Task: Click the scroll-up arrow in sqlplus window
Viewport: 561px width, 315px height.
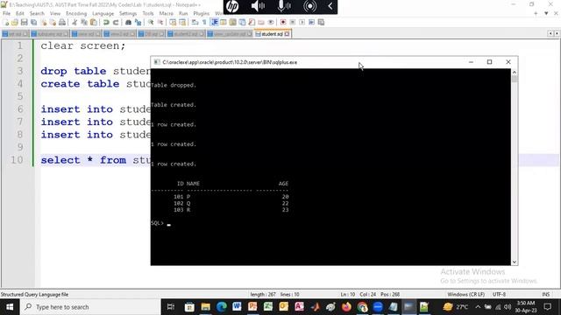Action: pos(515,72)
